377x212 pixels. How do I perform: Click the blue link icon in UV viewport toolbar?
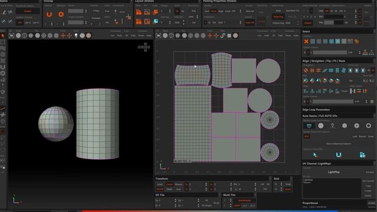223,35
